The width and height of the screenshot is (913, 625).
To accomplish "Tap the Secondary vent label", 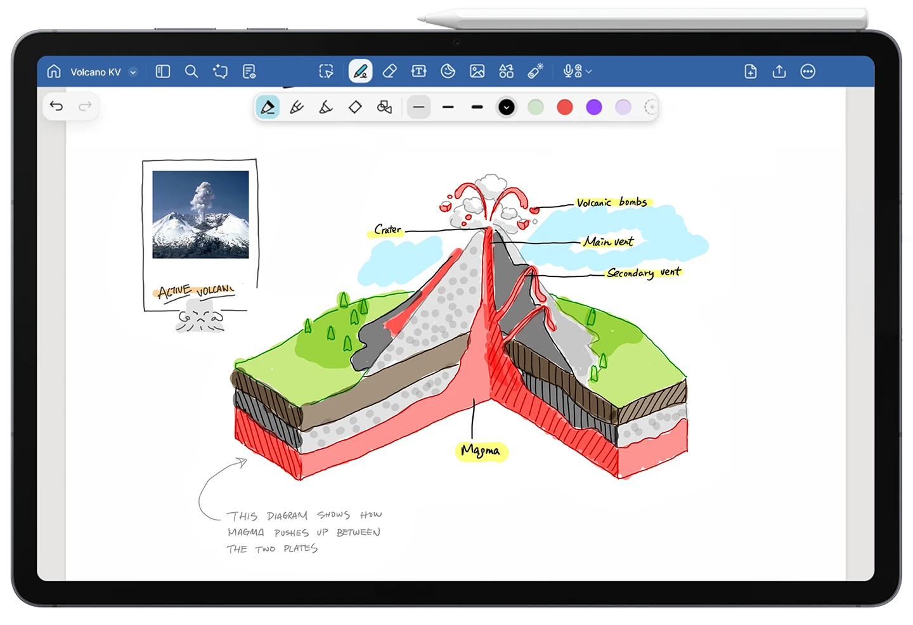I will 644,273.
